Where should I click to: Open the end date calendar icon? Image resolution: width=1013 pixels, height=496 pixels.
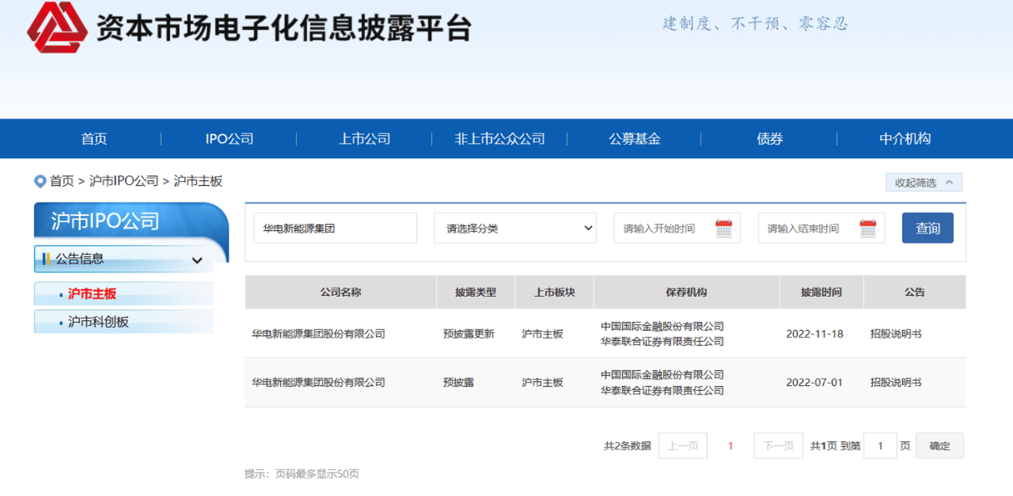[x=867, y=228]
